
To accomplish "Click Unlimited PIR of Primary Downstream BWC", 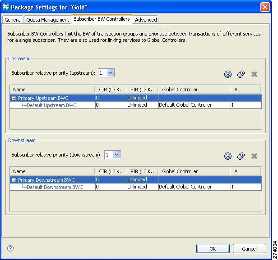I will tap(143, 179).
